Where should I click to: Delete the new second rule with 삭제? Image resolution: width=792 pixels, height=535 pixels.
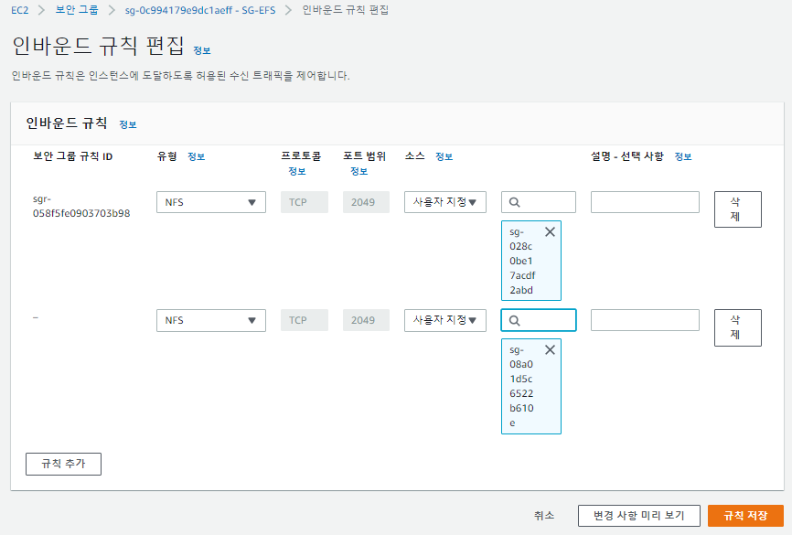[x=737, y=327]
